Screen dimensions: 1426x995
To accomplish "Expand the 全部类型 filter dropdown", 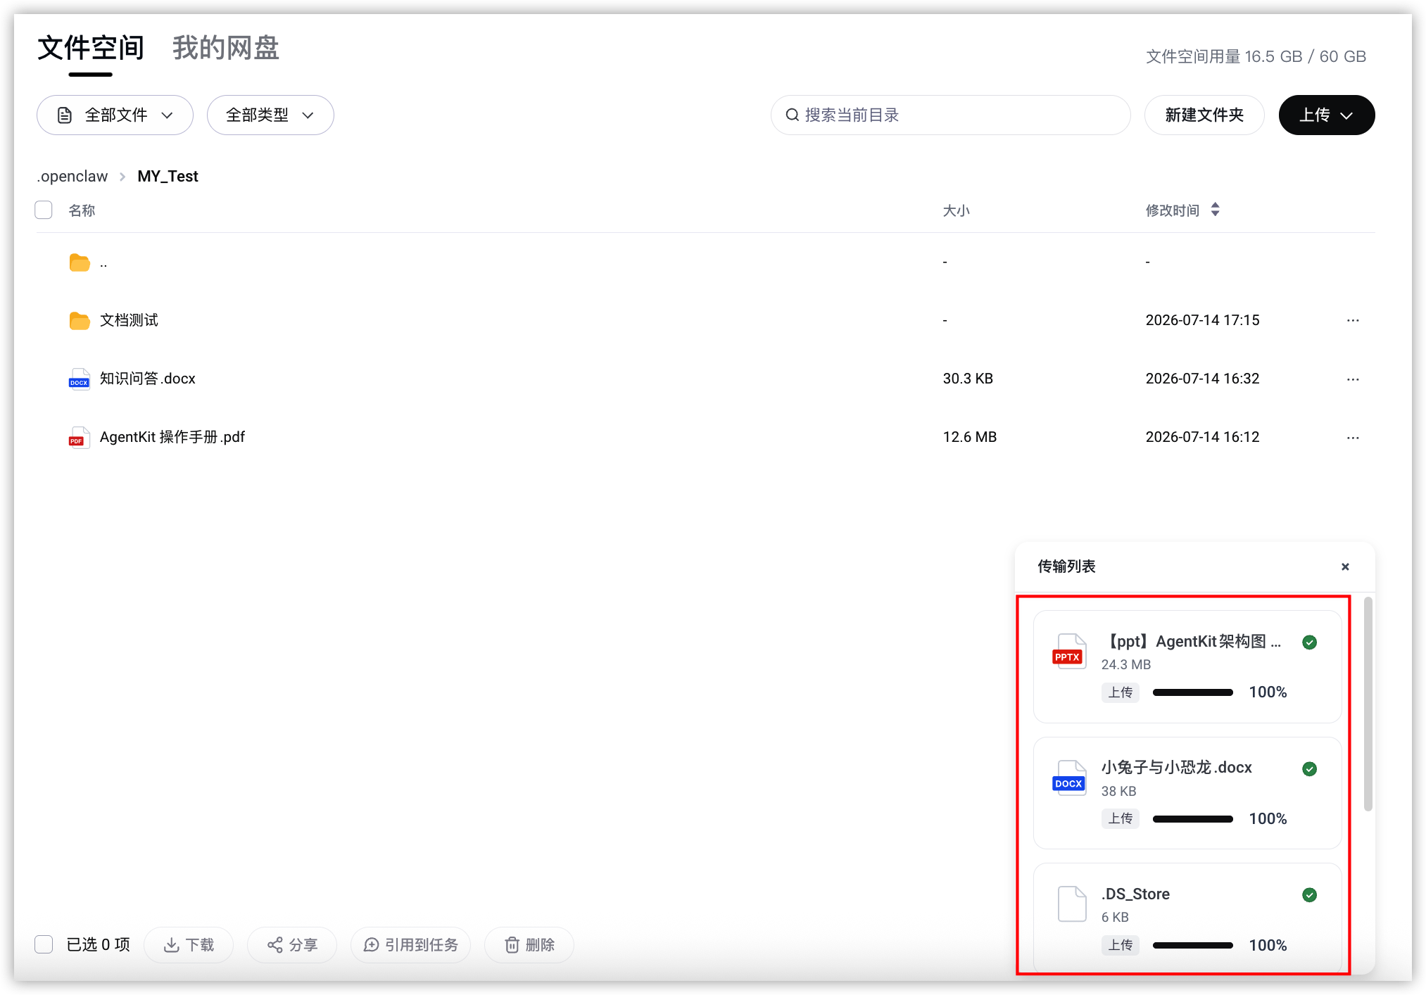I will click(270, 115).
